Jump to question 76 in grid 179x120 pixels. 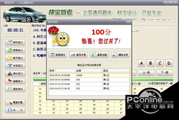pos(107,105)
